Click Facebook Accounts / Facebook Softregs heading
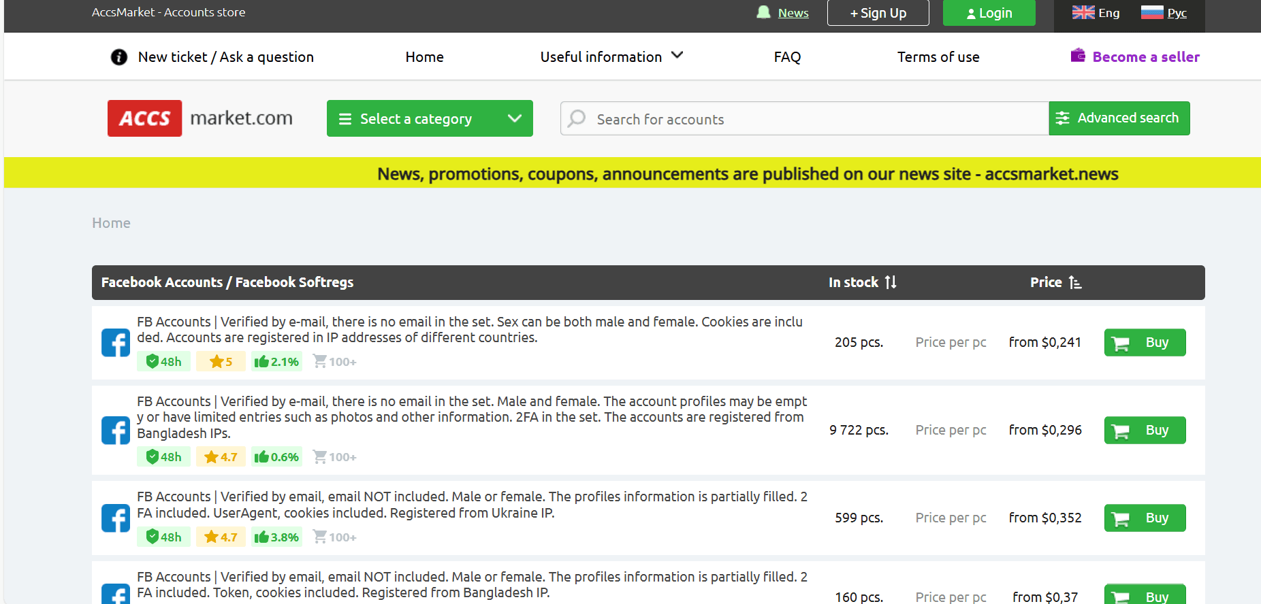This screenshot has height=604, width=1261. pos(227,282)
